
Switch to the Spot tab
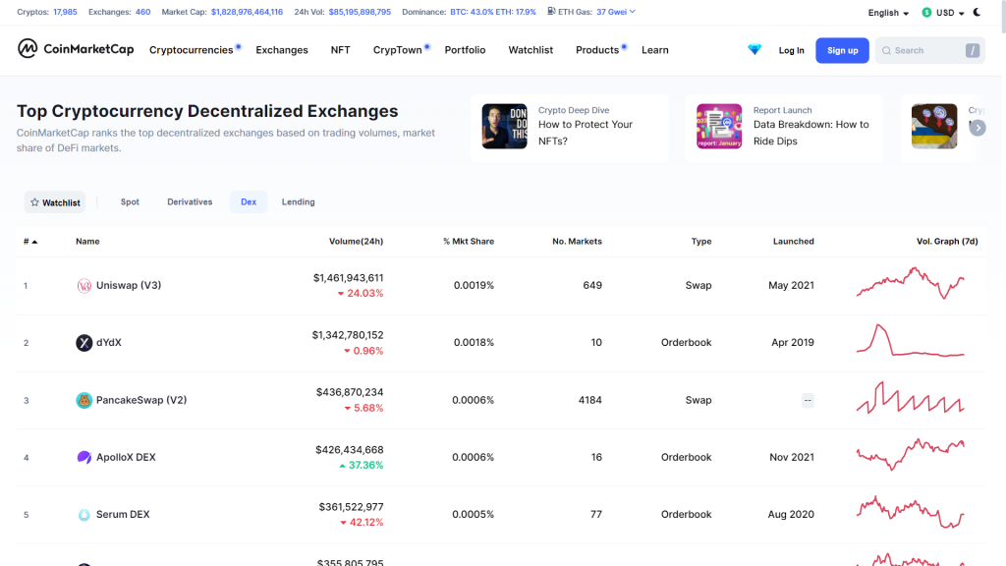pos(130,202)
